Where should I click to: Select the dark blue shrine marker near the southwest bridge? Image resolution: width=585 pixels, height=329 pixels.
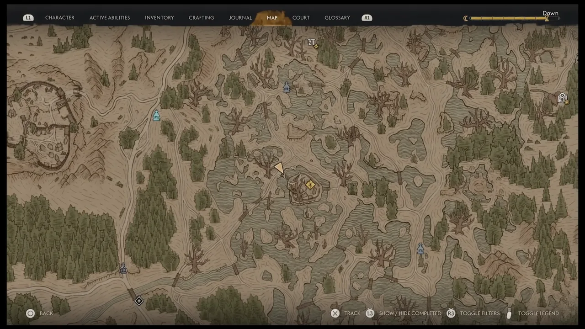[x=123, y=269]
